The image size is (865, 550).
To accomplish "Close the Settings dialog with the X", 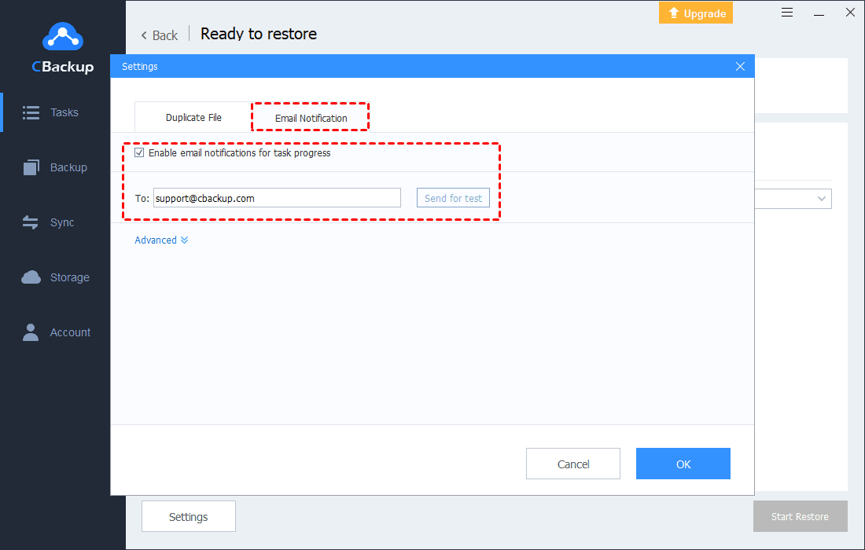I will click(x=740, y=66).
